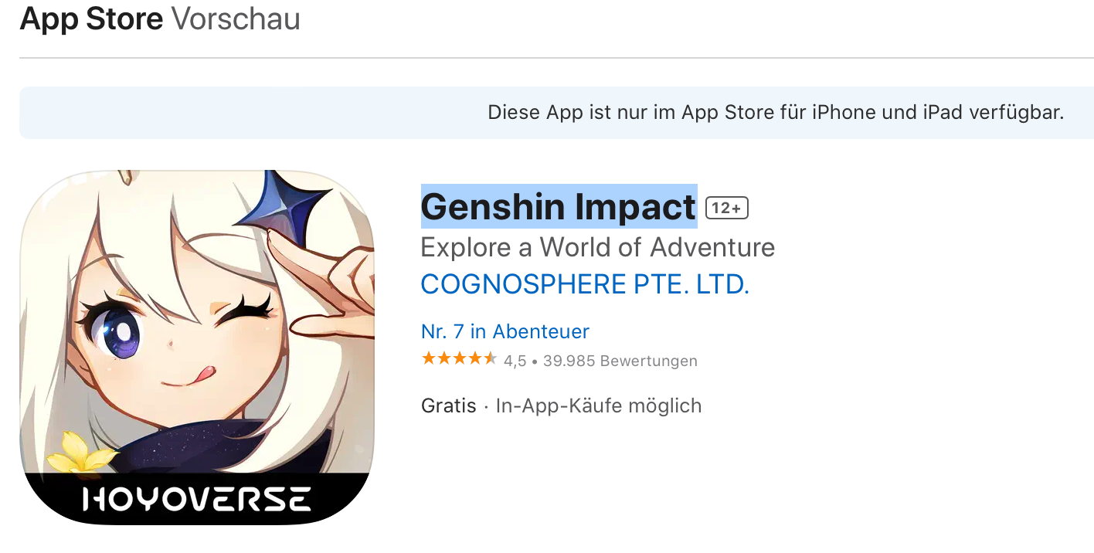Click the App Store heading
This screenshot has width=1094, height=553.
pyautogui.click(x=92, y=19)
